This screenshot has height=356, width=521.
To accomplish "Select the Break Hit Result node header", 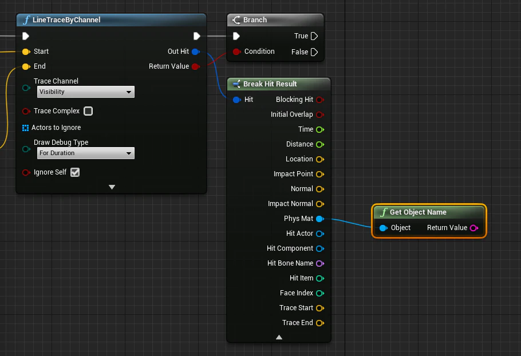I will point(279,84).
